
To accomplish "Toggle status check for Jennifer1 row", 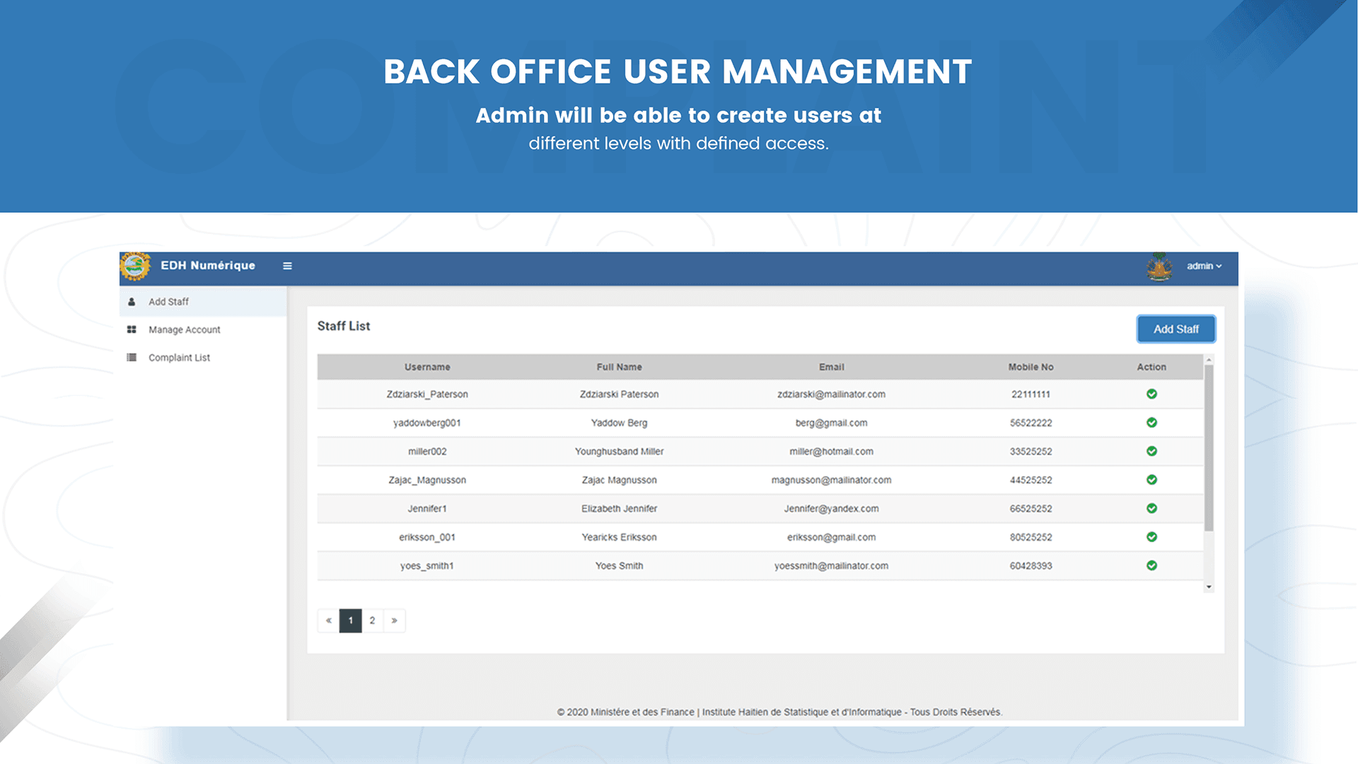I will 1151,509.
